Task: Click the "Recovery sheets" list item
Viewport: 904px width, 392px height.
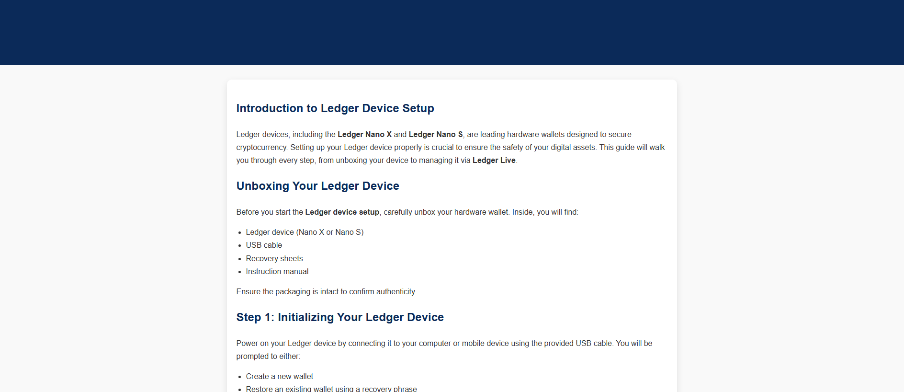Action: (x=274, y=259)
